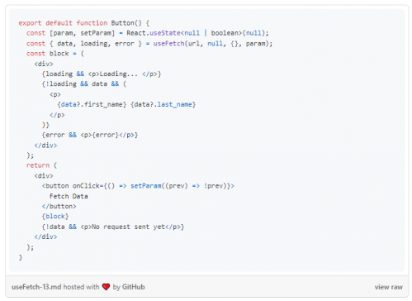Screen dimensions: 412x301
Task: Click the red heart icon
Action: tap(106, 287)
